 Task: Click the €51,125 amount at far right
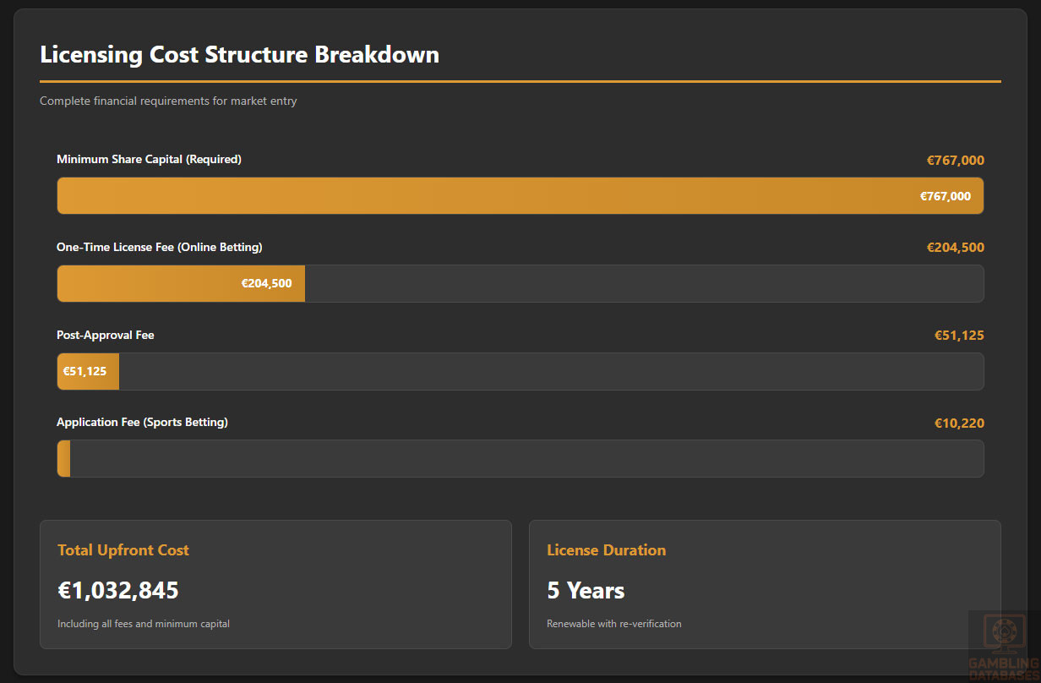pos(958,336)
